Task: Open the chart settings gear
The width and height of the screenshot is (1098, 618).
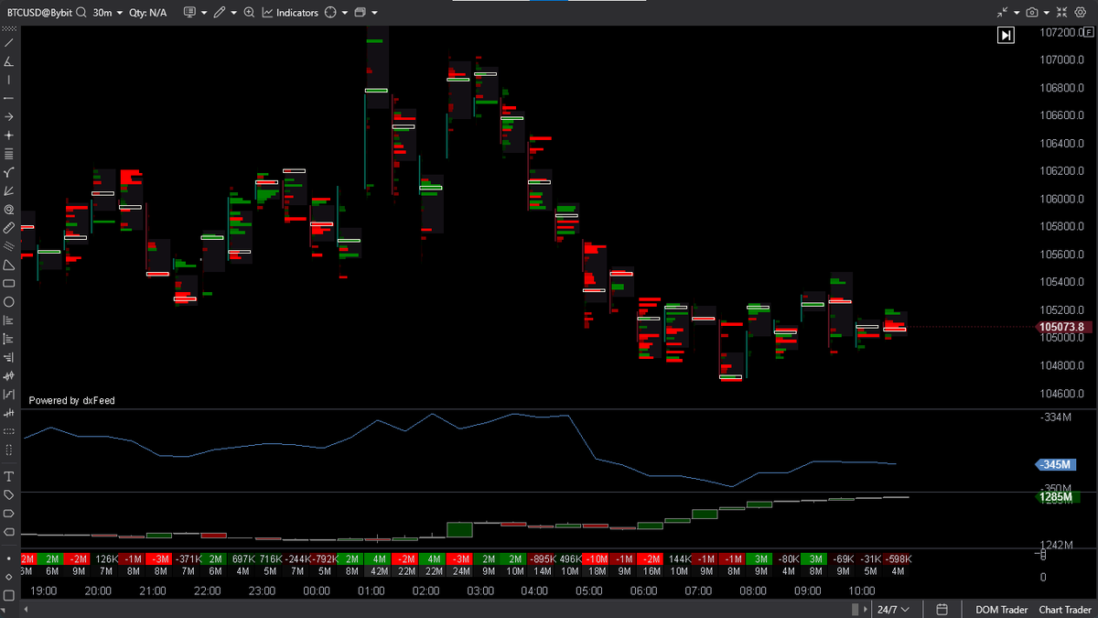Action: (1081, 12)
